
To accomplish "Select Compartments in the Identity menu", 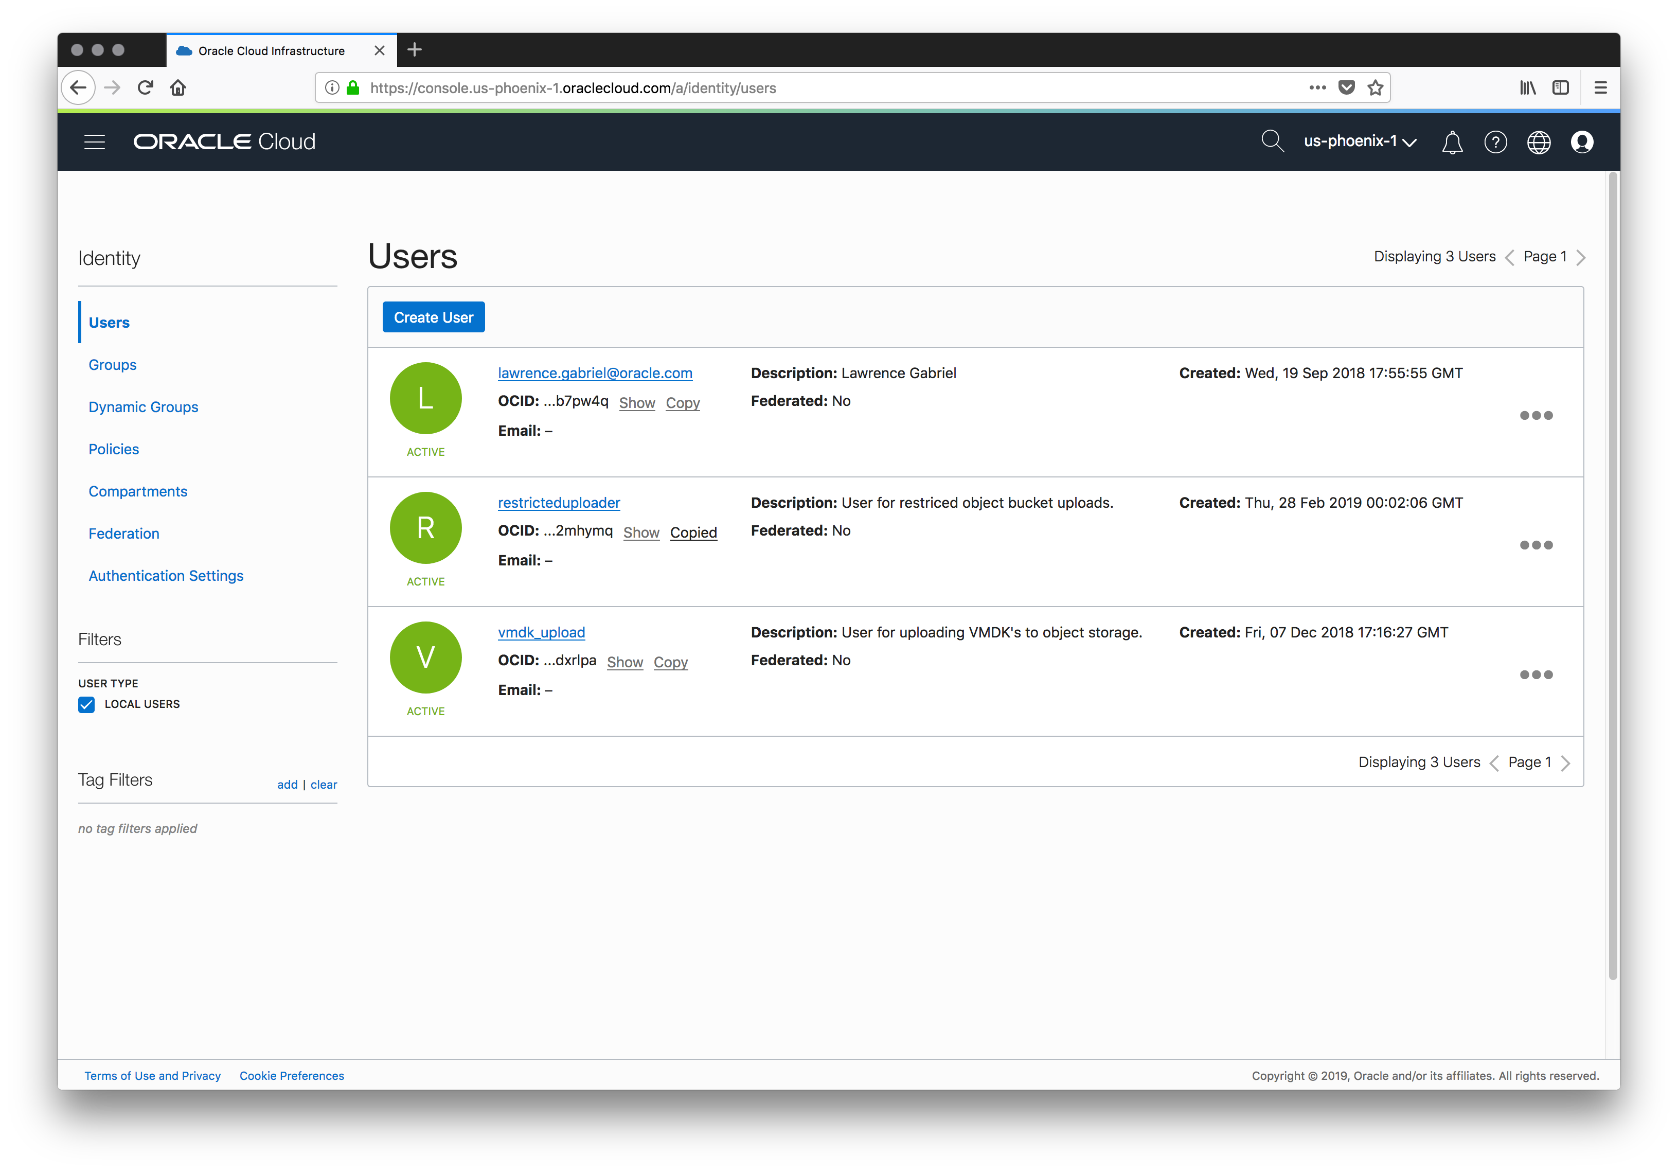I will 137,491.
